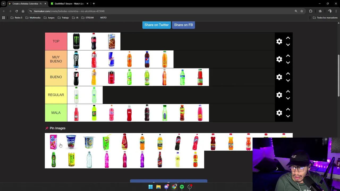Open the Multimedia bookmarks folder
The width and height of the screenshot is (340, 191).
point(33,18)
